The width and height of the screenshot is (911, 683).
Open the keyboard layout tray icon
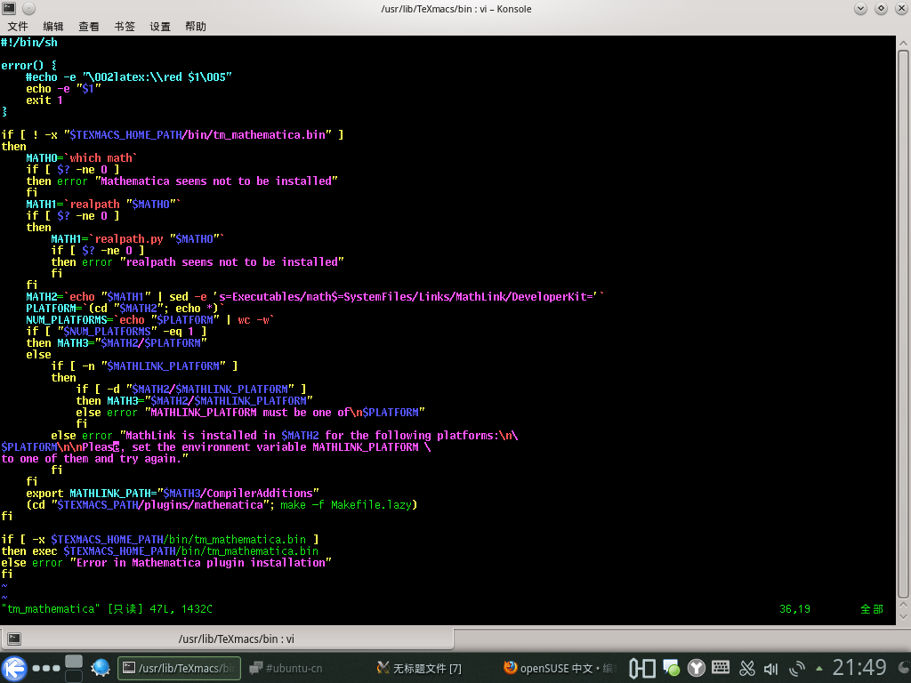(x=721, y=668)
